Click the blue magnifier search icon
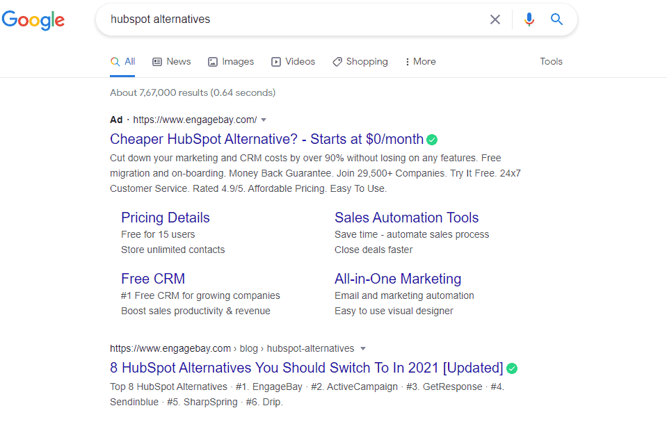The height and width of the screenshot is (431, 667). coord(556,19)
